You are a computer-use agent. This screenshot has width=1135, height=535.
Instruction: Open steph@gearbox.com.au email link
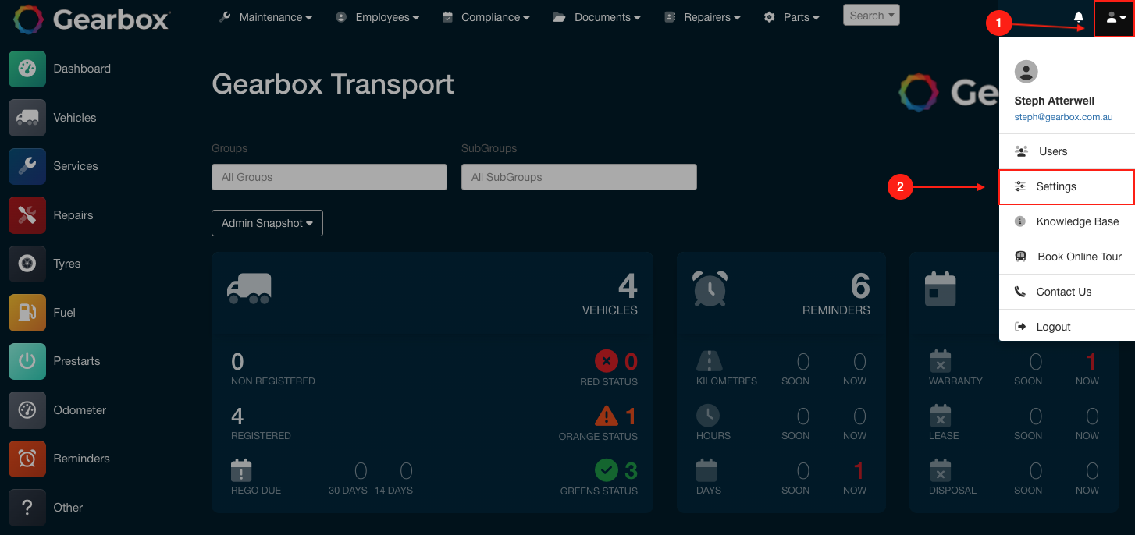click(1062, 117)
